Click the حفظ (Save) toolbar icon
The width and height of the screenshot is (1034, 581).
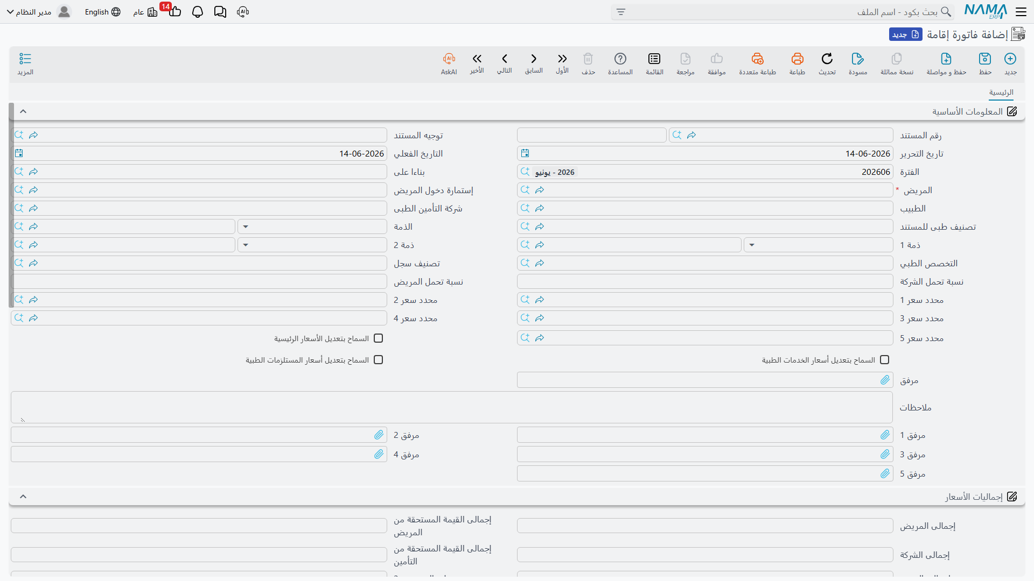coord(985,59)
